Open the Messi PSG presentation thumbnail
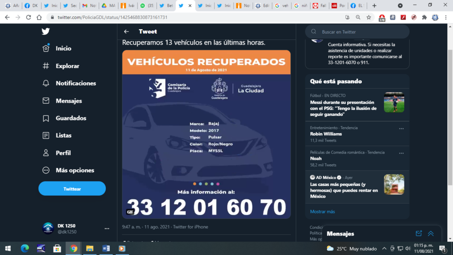This screenshot has width=453, height=255. [394, 102]
